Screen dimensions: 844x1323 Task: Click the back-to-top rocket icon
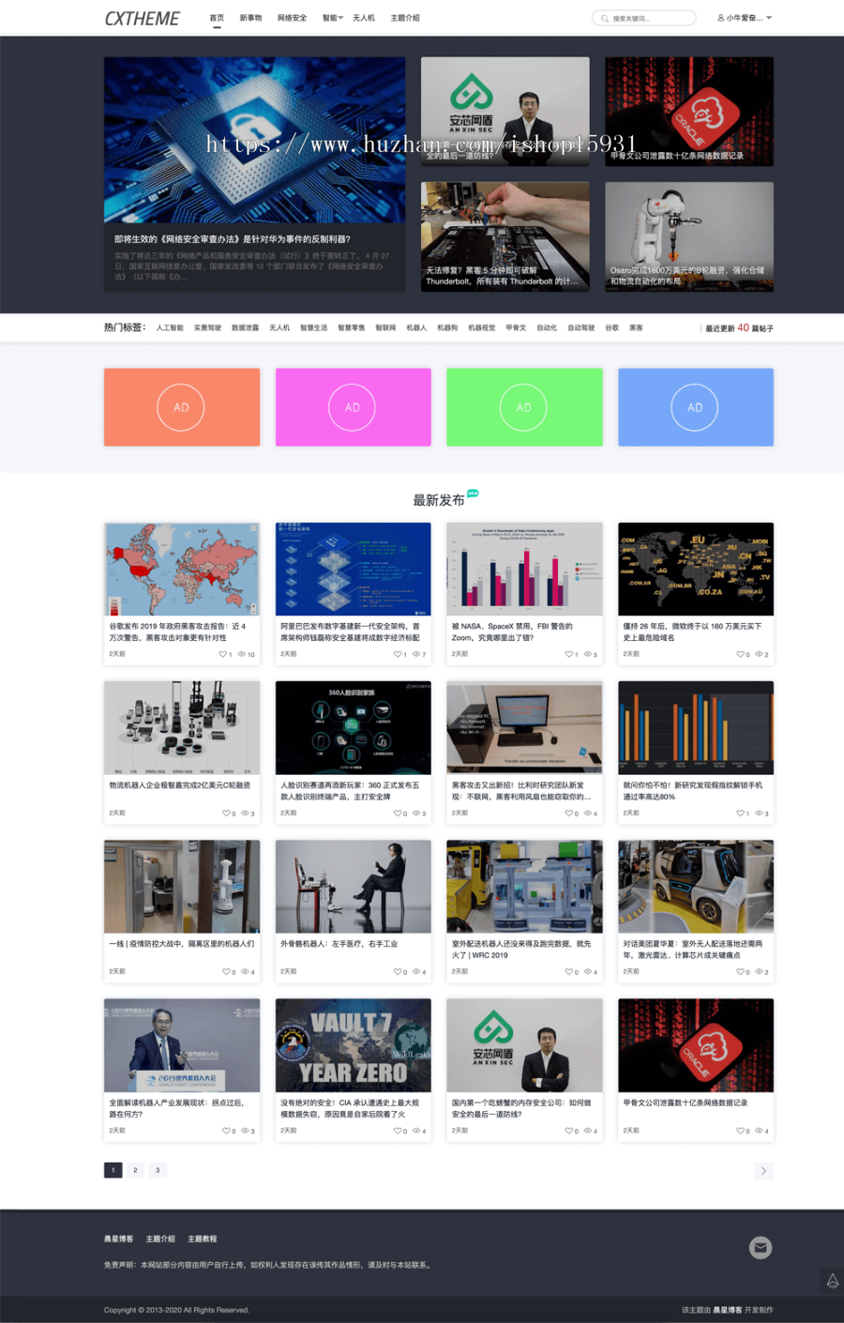click(832, 1281)
